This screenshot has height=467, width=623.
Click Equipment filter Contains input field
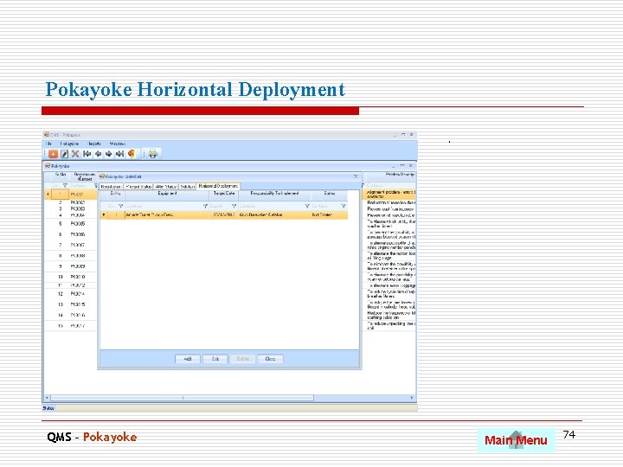coord(164,206)
